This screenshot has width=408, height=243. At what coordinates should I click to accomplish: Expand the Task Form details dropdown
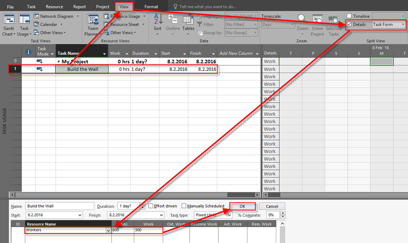(x=403, y=25)
